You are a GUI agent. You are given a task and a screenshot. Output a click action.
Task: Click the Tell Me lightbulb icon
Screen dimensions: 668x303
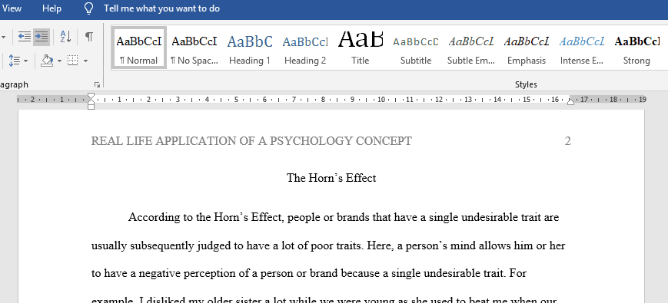tap(88, 8)
